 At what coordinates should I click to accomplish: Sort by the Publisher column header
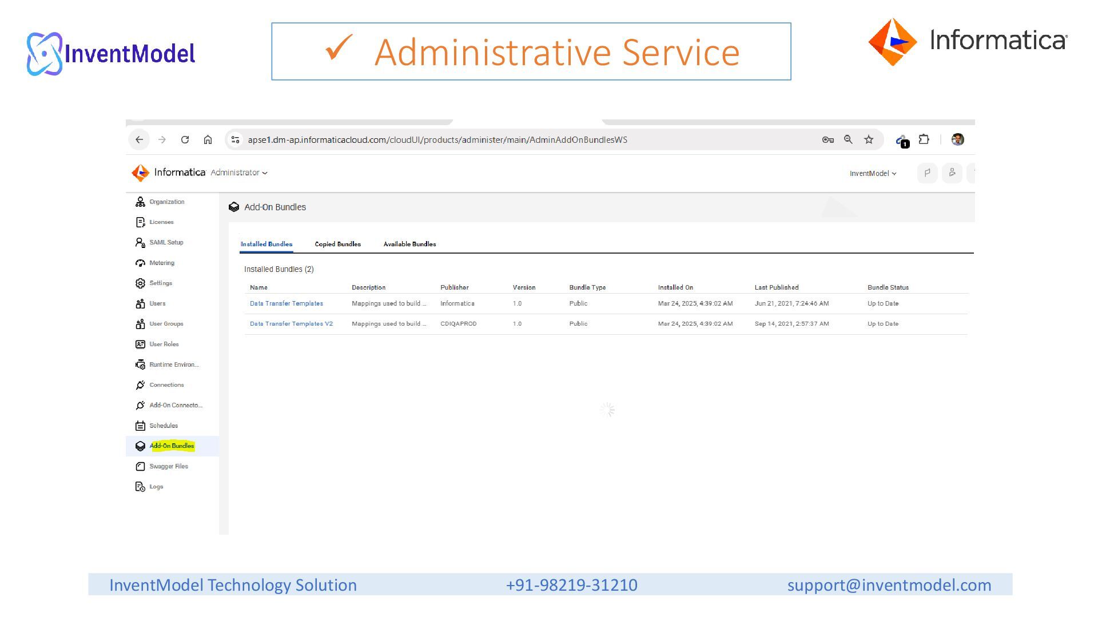click(455, 287)
